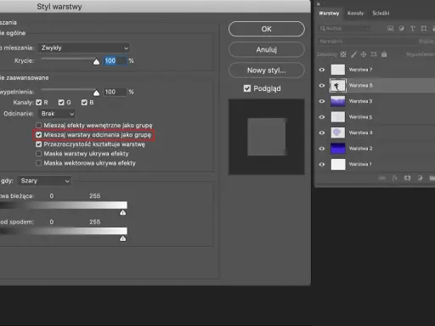Screen dimensions: 435x326
Task: Filter layers by pixel image type
Action: [x=390, y=28]
